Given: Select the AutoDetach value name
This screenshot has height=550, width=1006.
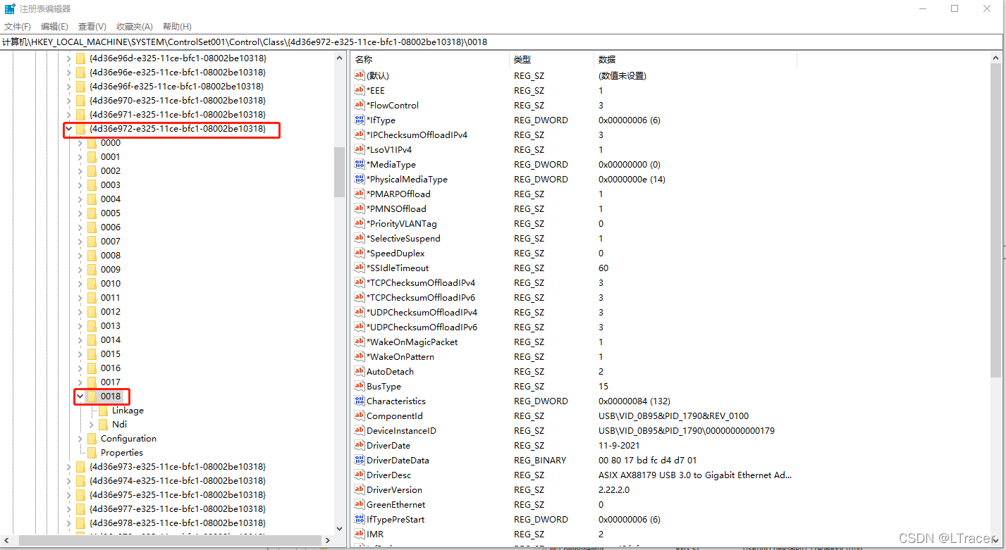Looking at the screenshot, I should [x=390, y=371].
